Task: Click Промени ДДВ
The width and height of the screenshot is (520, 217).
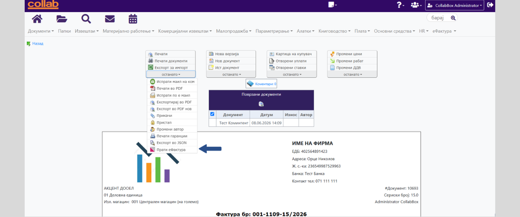Action: [x=352, y=68]
